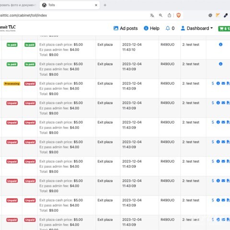
Task: Click the dollar pay icon in Processing row
Action: pos(213,83)
